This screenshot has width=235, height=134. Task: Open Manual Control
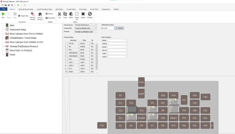33,16
